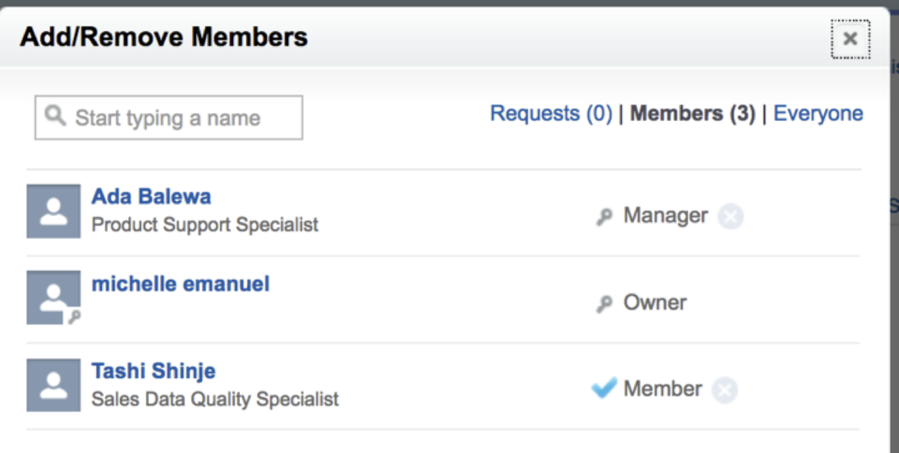
Task: Click michelle emanuel's avatar icon
Action: pyautogui.click(x=53, y=297)
